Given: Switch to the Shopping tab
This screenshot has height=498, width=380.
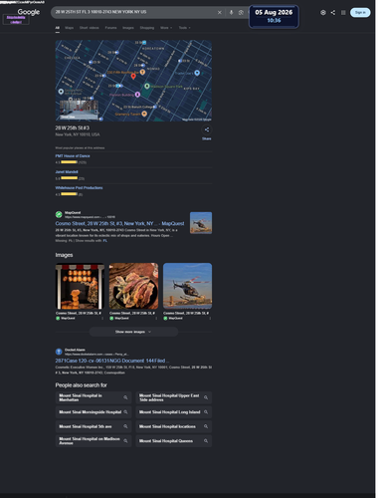Looking at the screenshot, I should click(147, 28).
